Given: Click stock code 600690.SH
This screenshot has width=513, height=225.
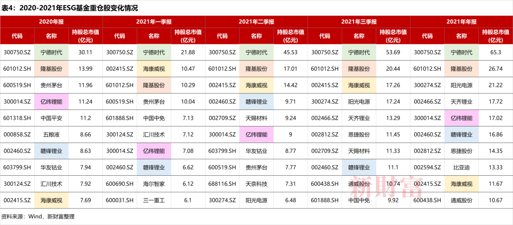Looking at the screenshot, I should tap(120, 184).
